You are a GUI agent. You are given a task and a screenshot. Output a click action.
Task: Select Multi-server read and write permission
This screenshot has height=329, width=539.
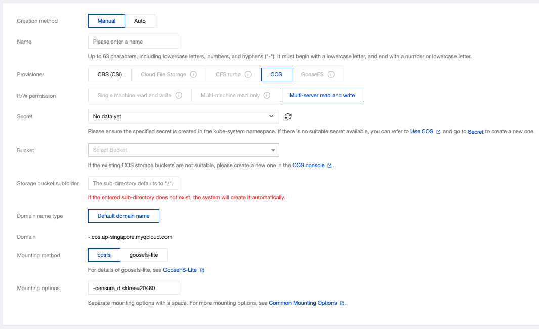(322, 95)
